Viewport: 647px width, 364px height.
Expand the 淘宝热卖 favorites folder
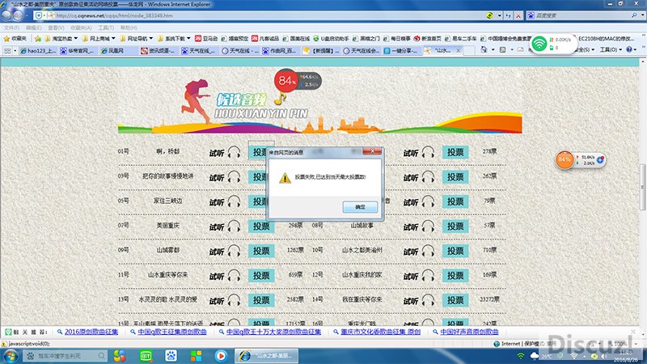(x=61, y=38)
